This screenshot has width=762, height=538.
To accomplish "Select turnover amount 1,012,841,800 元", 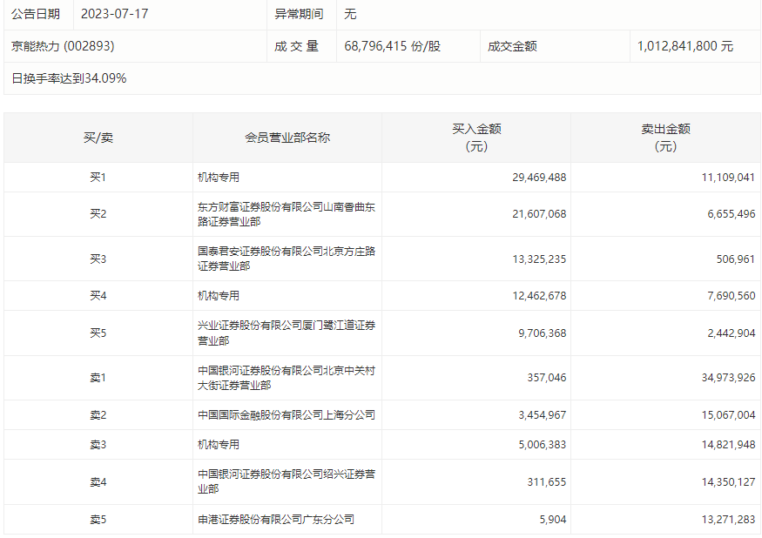I will [685, 46].
